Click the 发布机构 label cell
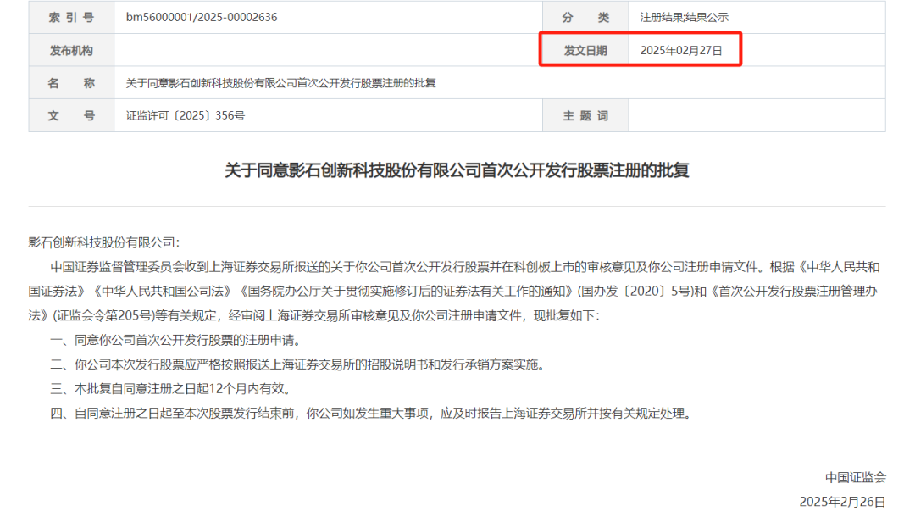915x517 pixels. 71,51
